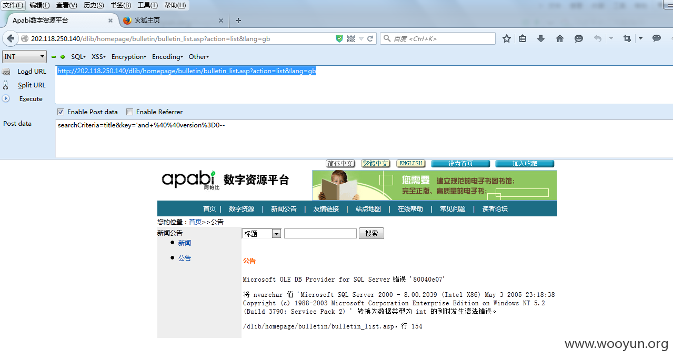This screenshot has height=359, width=673.
Task: Open the 友情链接 nav link
Action: (x=326, y=209)
